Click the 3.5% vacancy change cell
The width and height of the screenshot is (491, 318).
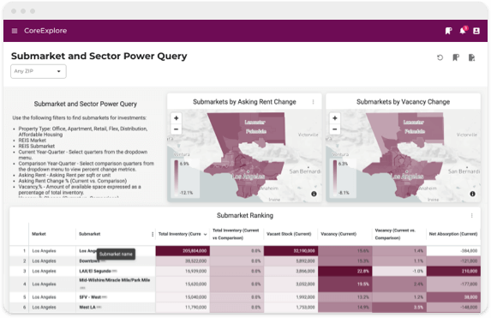[399, 308]
